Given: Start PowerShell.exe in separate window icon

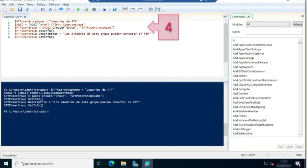Looking at the screenshot, I should [114, 9].
